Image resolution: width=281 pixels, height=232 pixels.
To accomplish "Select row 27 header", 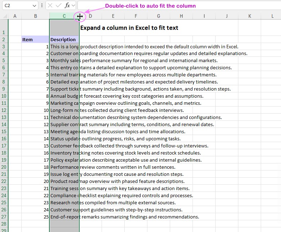I will coord(4,217).
